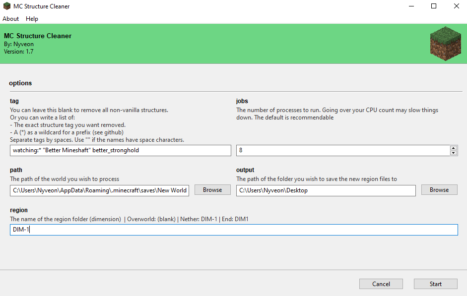
Task: Start the structure cleaning process
Action: pyautogui.click(x=435, y=284)
